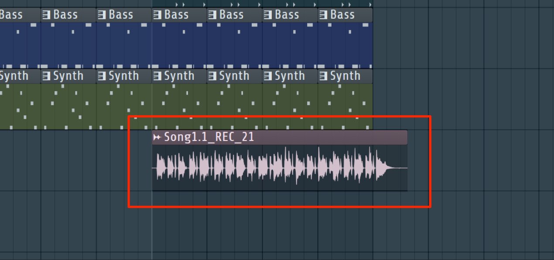This screenshot has width=554, height=260.
Task: Select the Song1.1_REC_21 audio clip title
Action: tap(209, 137)
